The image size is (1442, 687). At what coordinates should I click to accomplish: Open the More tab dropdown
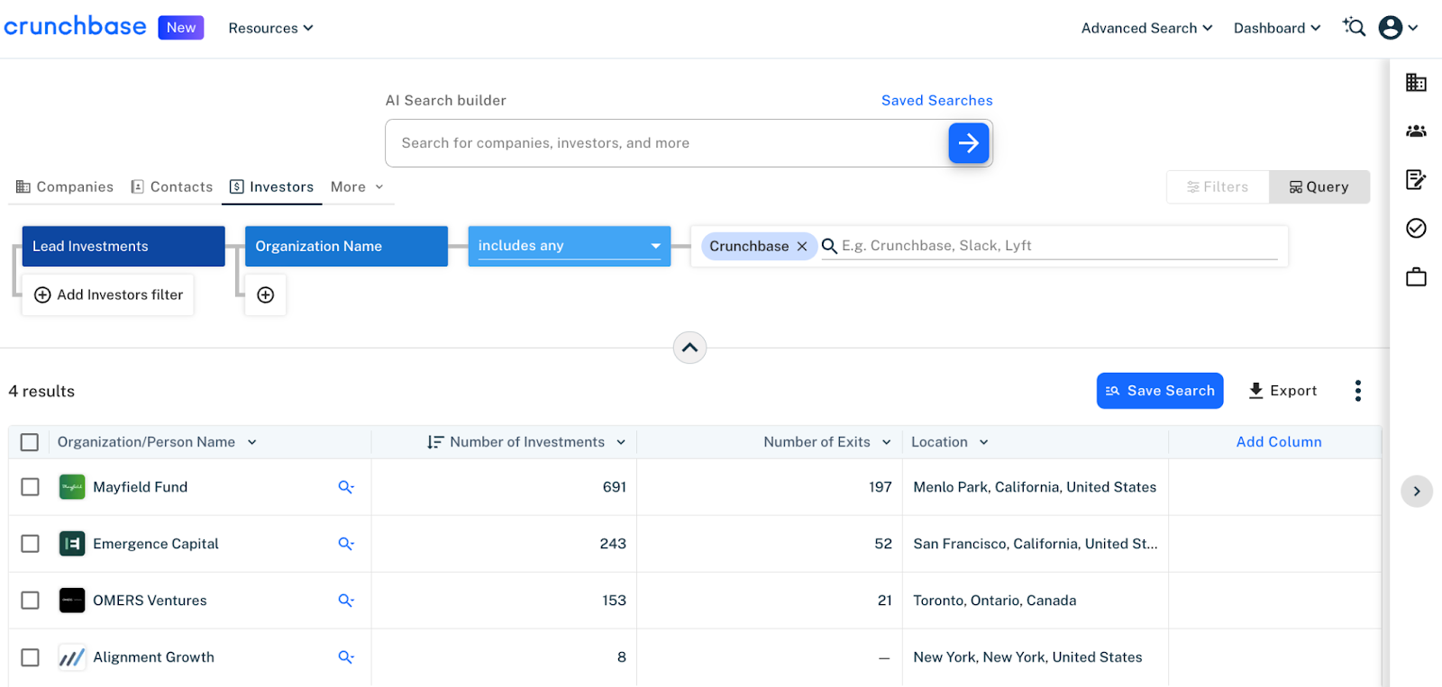357,187
